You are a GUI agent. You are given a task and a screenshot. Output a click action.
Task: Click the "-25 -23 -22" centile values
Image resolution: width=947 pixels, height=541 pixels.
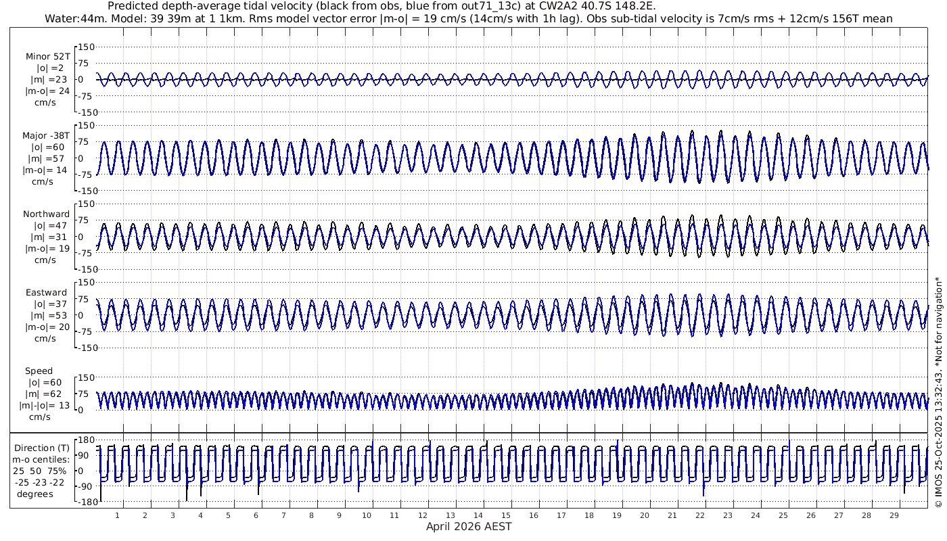pyautogui.click(x=40, y=482)
